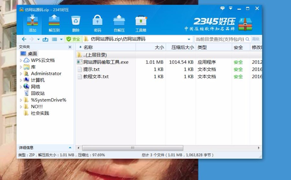Viewport: 291px width, 180px height.
Task: Click the green 安全 shield badge
Action: point(73,39)
